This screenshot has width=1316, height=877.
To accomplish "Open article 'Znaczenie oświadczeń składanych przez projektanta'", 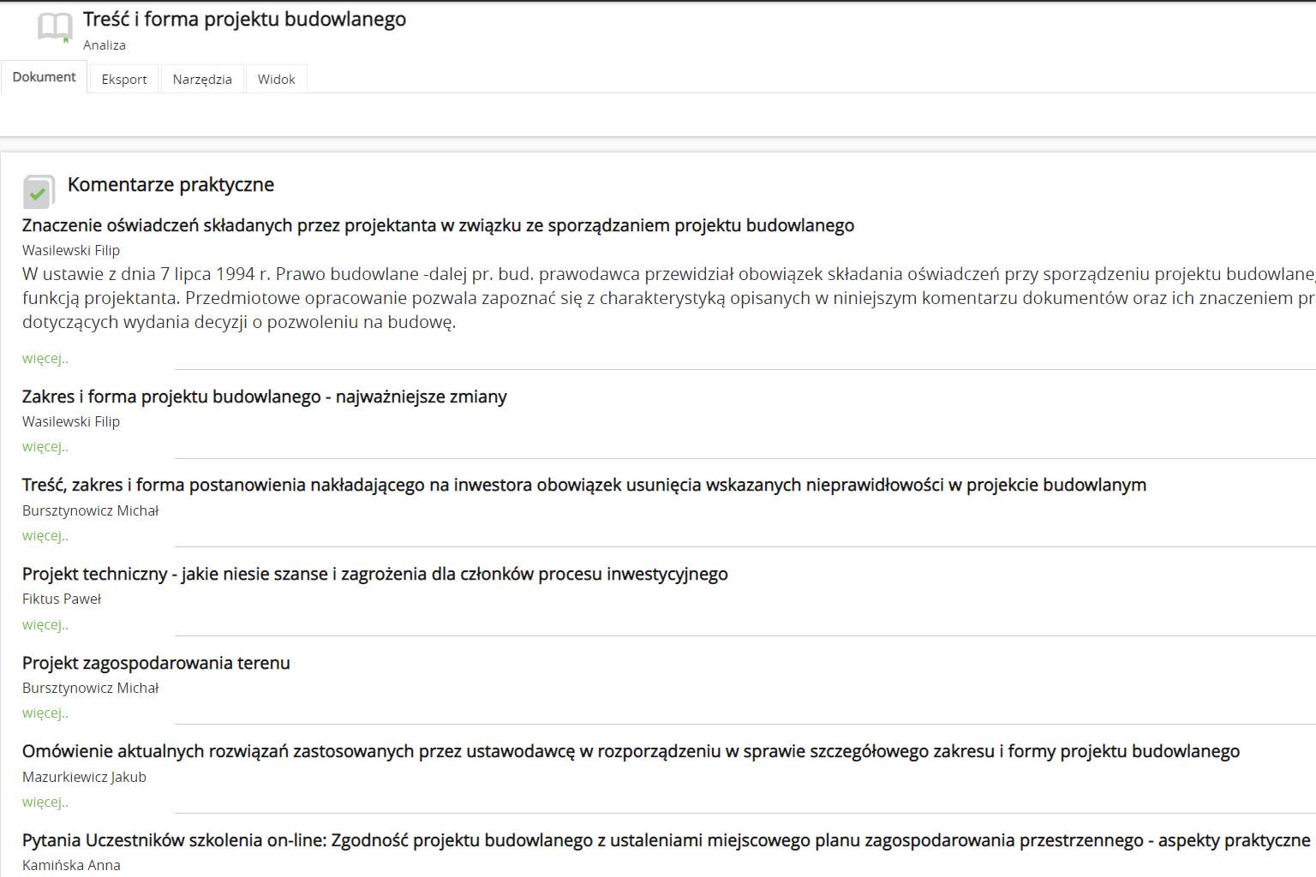I will [x=438, y=225].
